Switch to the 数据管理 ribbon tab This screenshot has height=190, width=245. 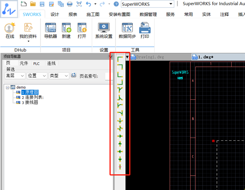coord(148,15)
